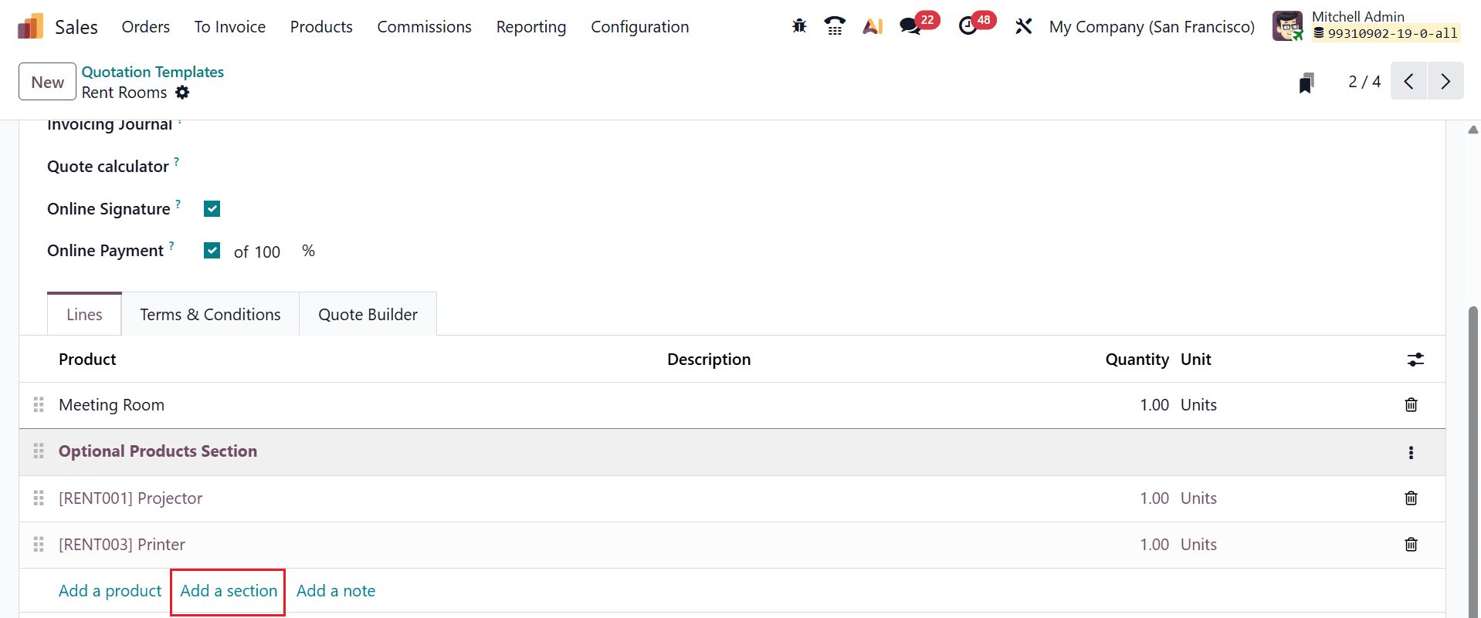Open the optional columns filter icon
The image size is (1481, 618).
pos(1415,360)
